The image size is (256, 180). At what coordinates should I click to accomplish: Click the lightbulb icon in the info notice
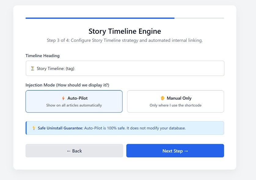[x=34, y=128]
